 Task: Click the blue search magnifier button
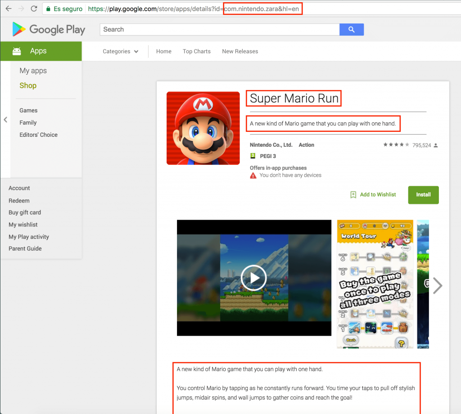(x=351, y=29)
